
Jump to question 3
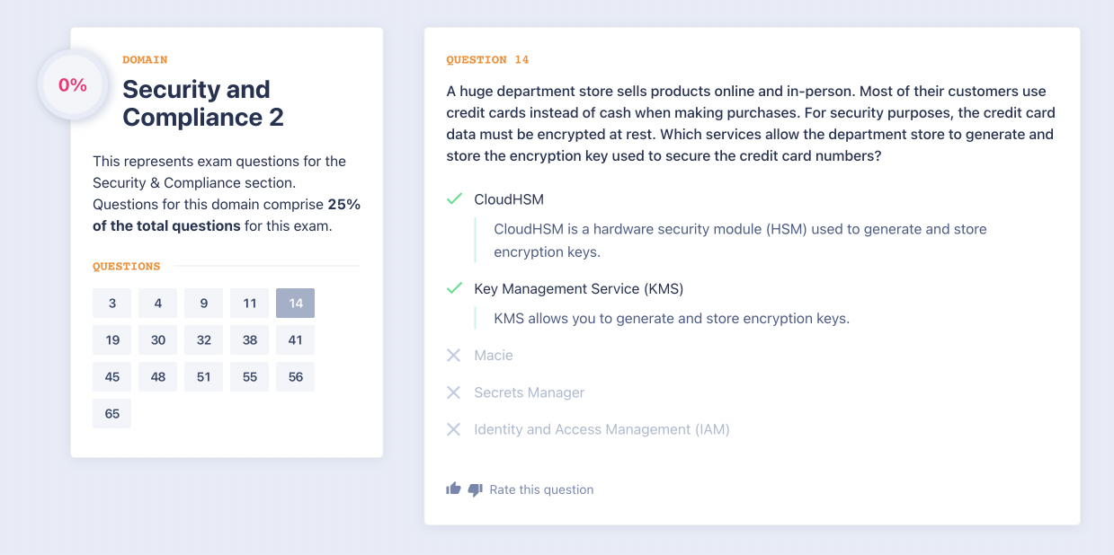coord(111,304)
